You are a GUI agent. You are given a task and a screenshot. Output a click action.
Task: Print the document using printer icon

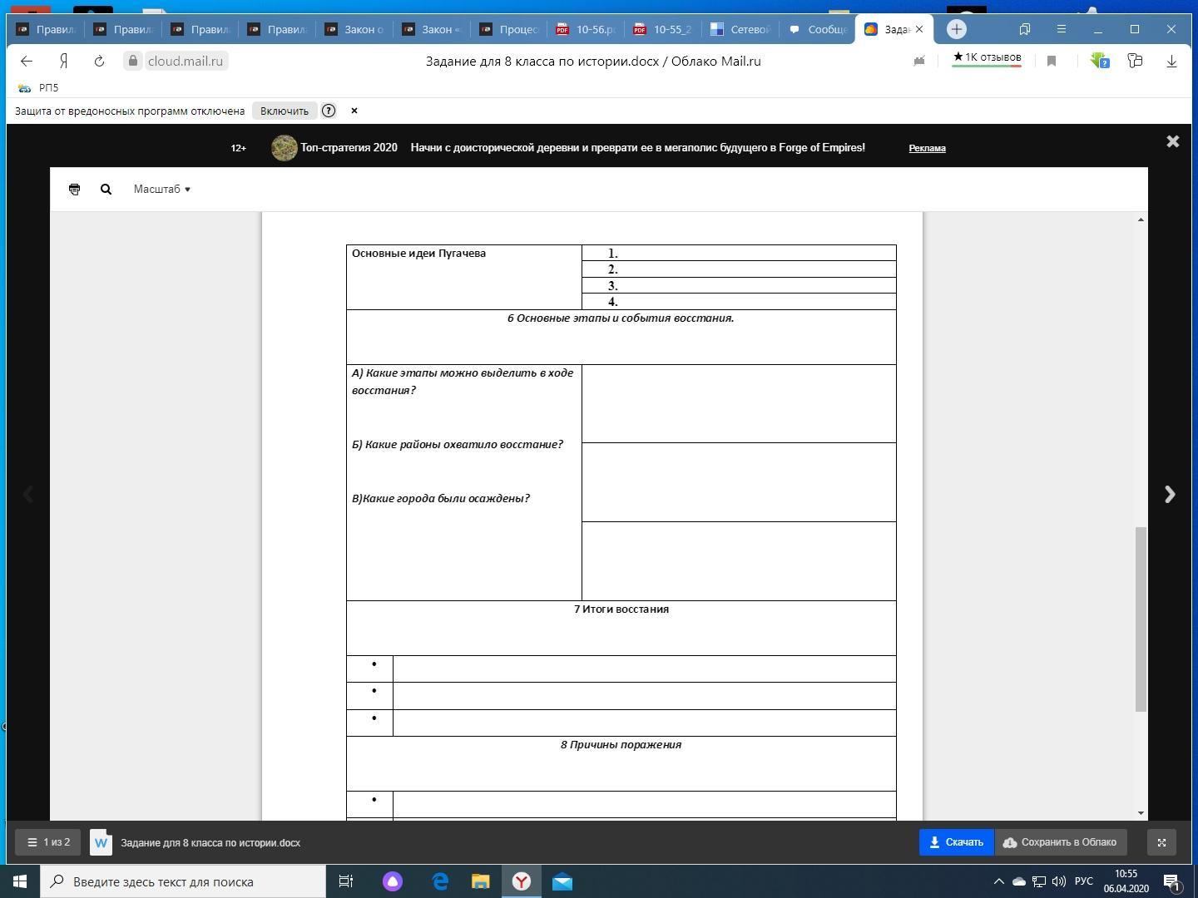coord(74,190)
